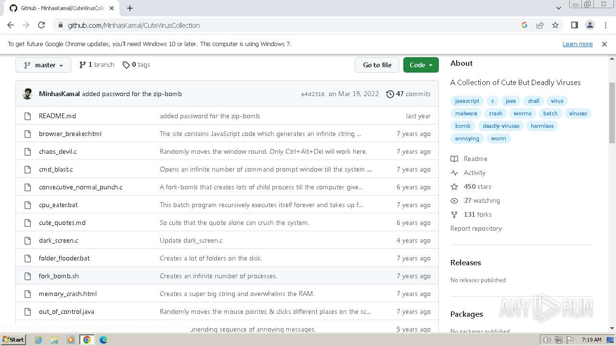Open the Windows Start menu

(x=13, y=339)
